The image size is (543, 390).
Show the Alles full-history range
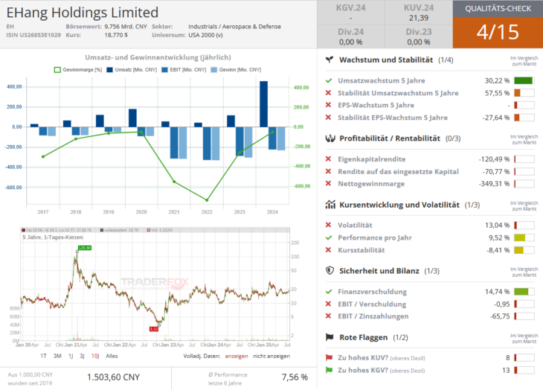(112, 356)
